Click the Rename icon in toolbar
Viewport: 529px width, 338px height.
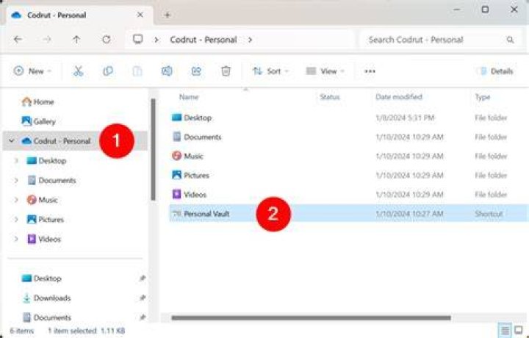click(x=167, y=71)
